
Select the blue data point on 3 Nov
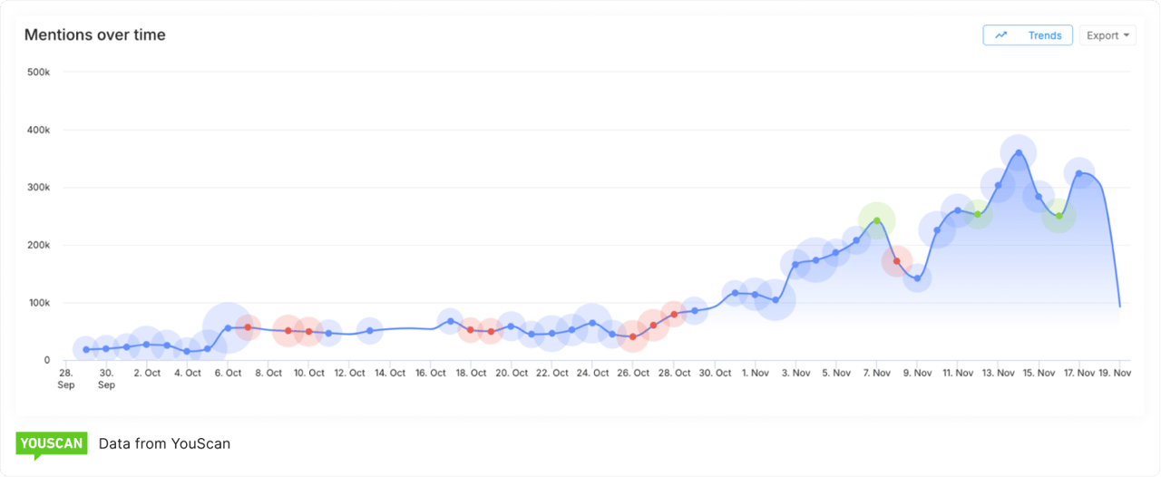[795, 265]
